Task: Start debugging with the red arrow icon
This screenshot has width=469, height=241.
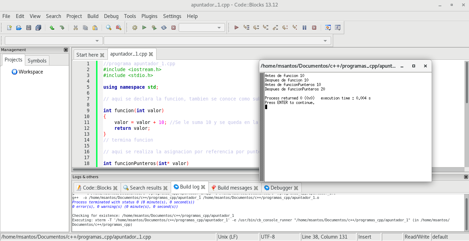Action: click(x=237, y=28)
